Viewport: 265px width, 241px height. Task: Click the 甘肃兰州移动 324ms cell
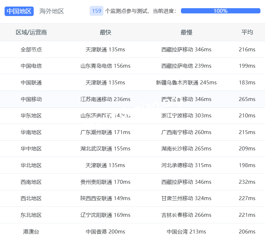(186, 198)
